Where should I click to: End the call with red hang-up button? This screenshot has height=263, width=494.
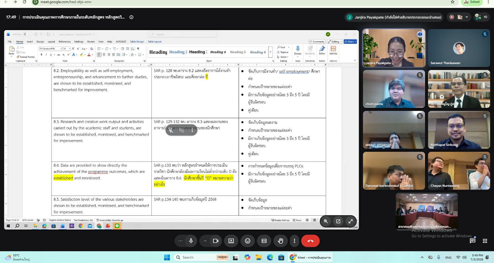(310, 241)
